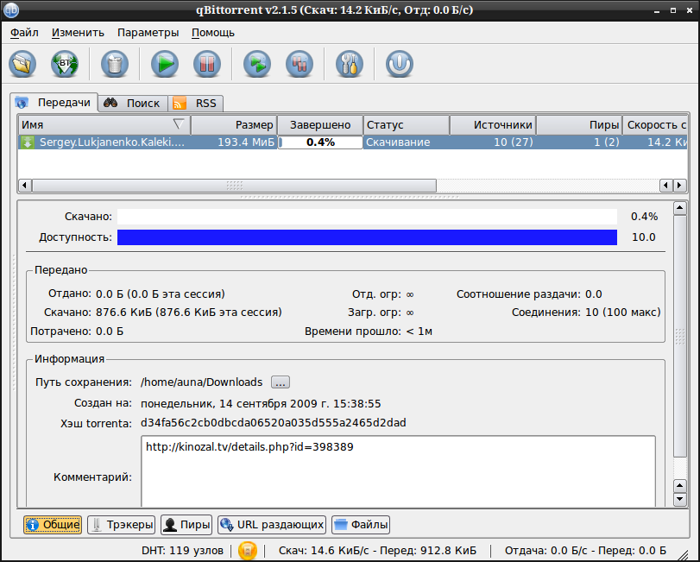Start all torrents icon

tap(257, 64)
